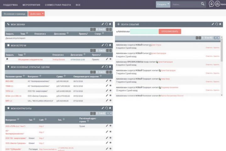
Task: Refresh the Мои контрагенты dashlet
Action: (x=106, y=108)
